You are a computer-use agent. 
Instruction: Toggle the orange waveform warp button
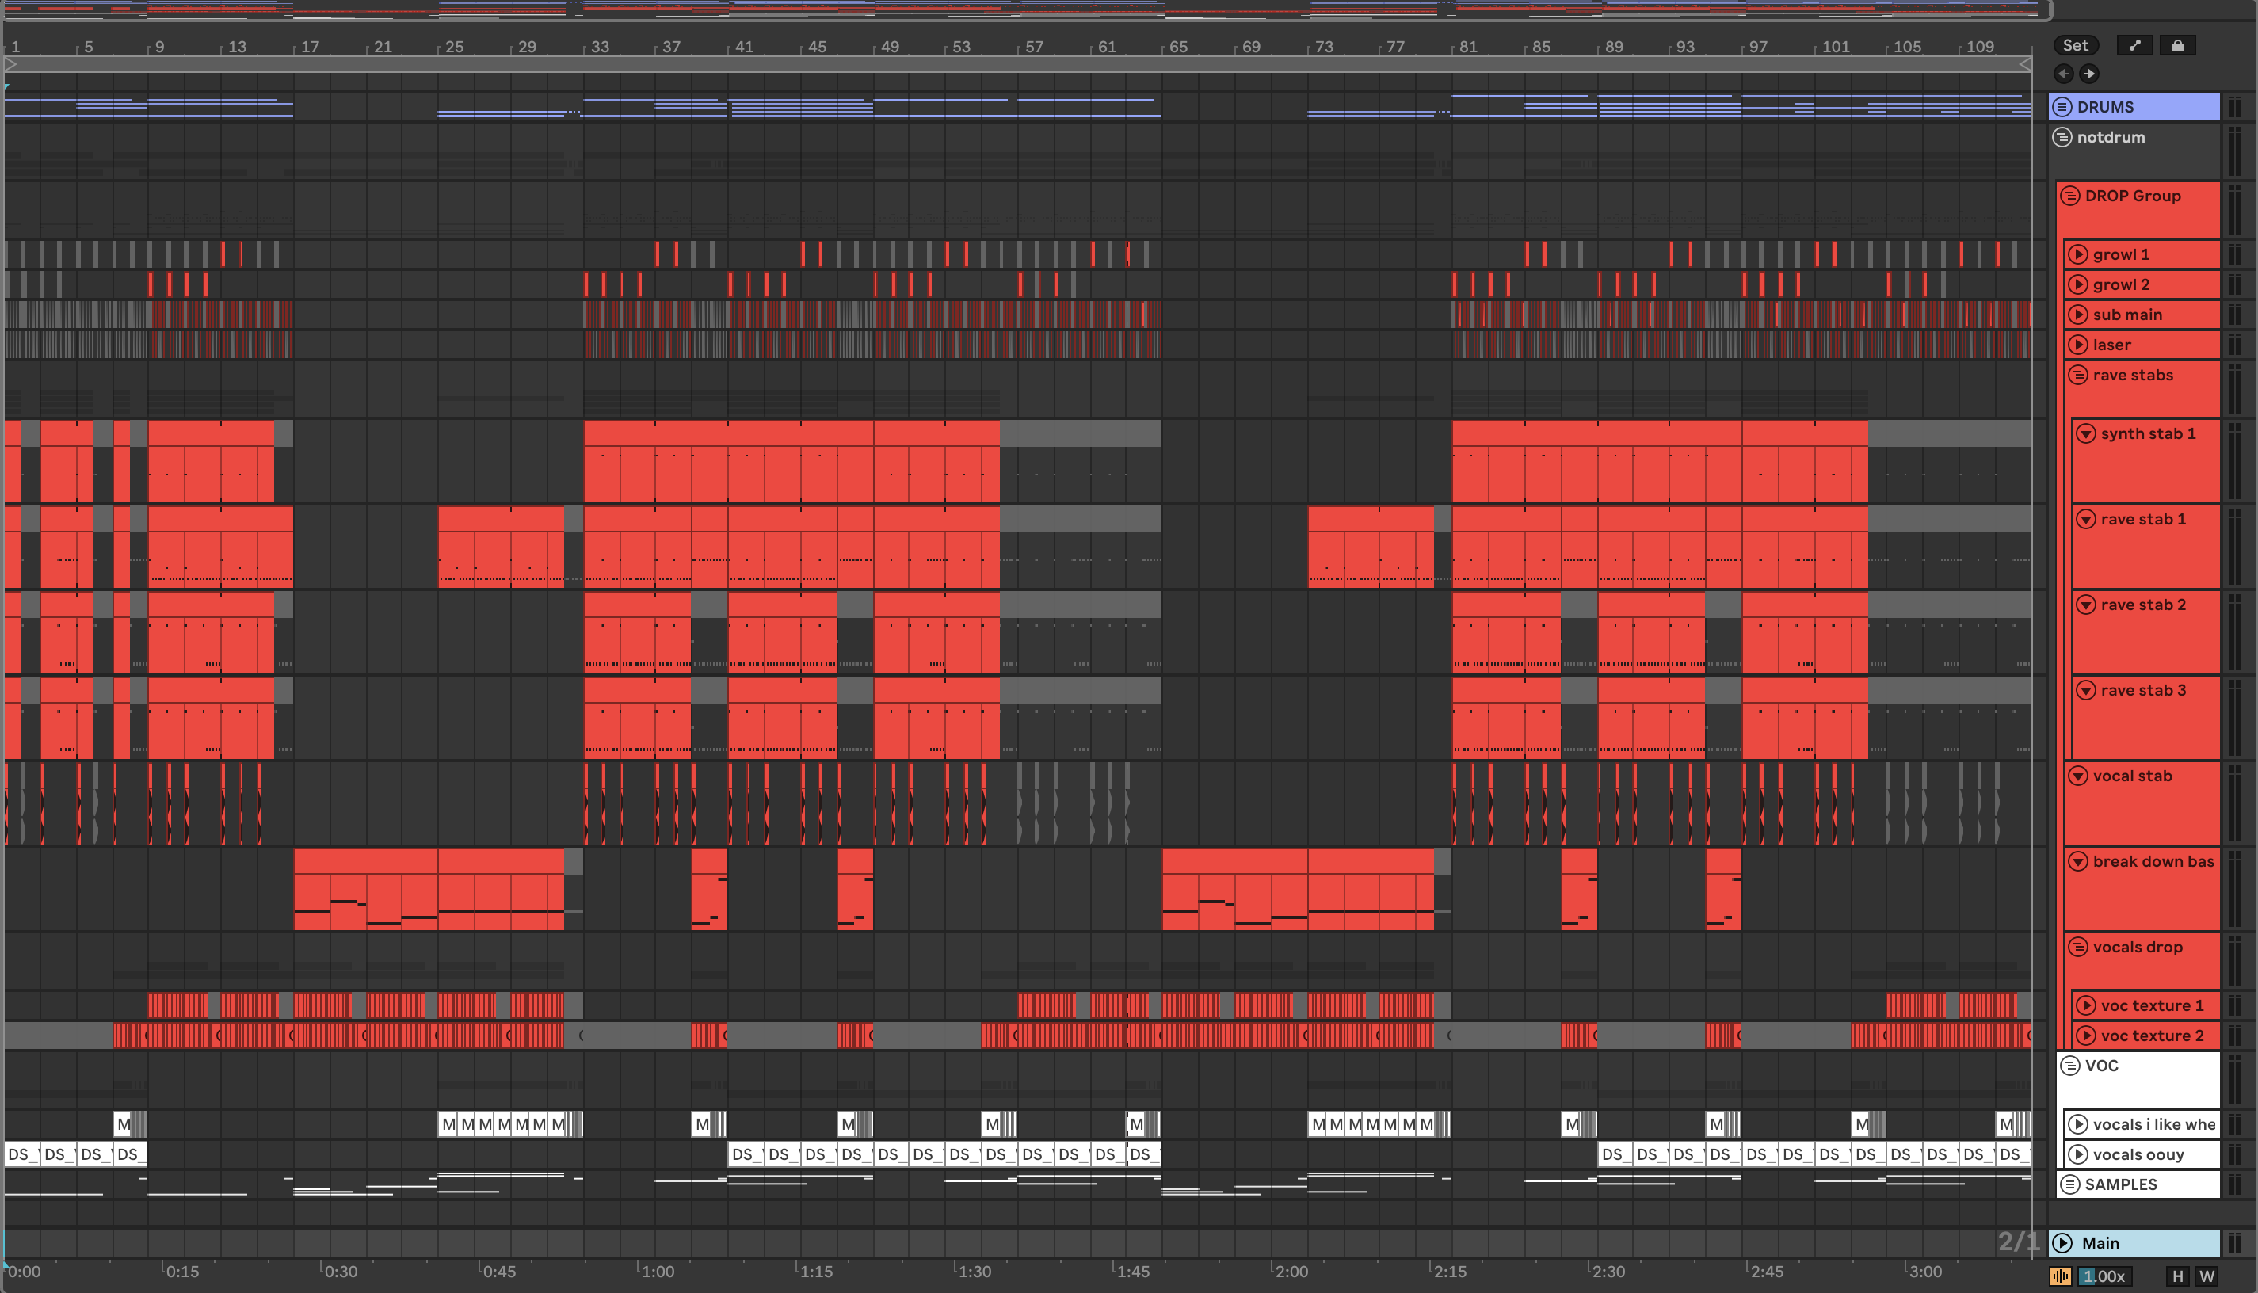2061,1276
